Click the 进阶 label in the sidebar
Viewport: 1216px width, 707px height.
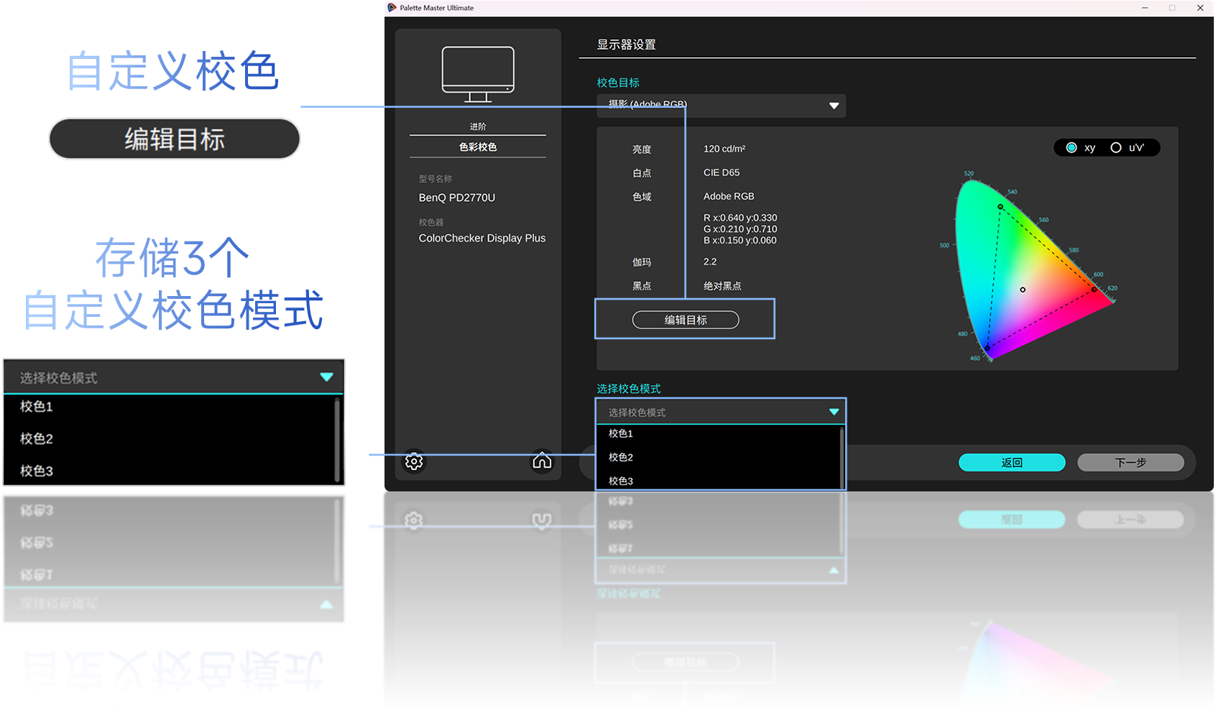[478, 126]
